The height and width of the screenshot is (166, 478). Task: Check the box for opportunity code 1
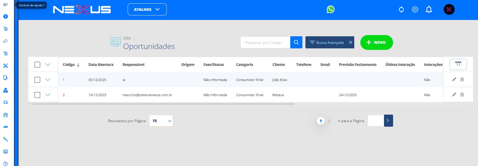37,80
